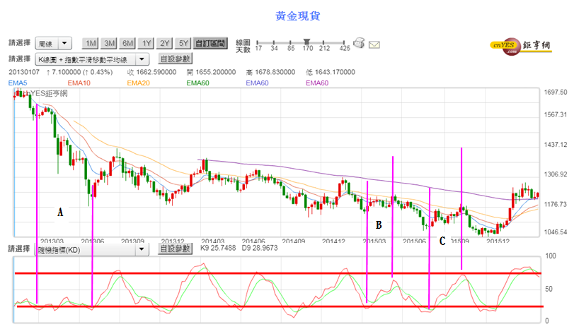This screenshot has height=329, width=574.
Task: Click the orange EMA20 legend label
Action: coord(139,83)
